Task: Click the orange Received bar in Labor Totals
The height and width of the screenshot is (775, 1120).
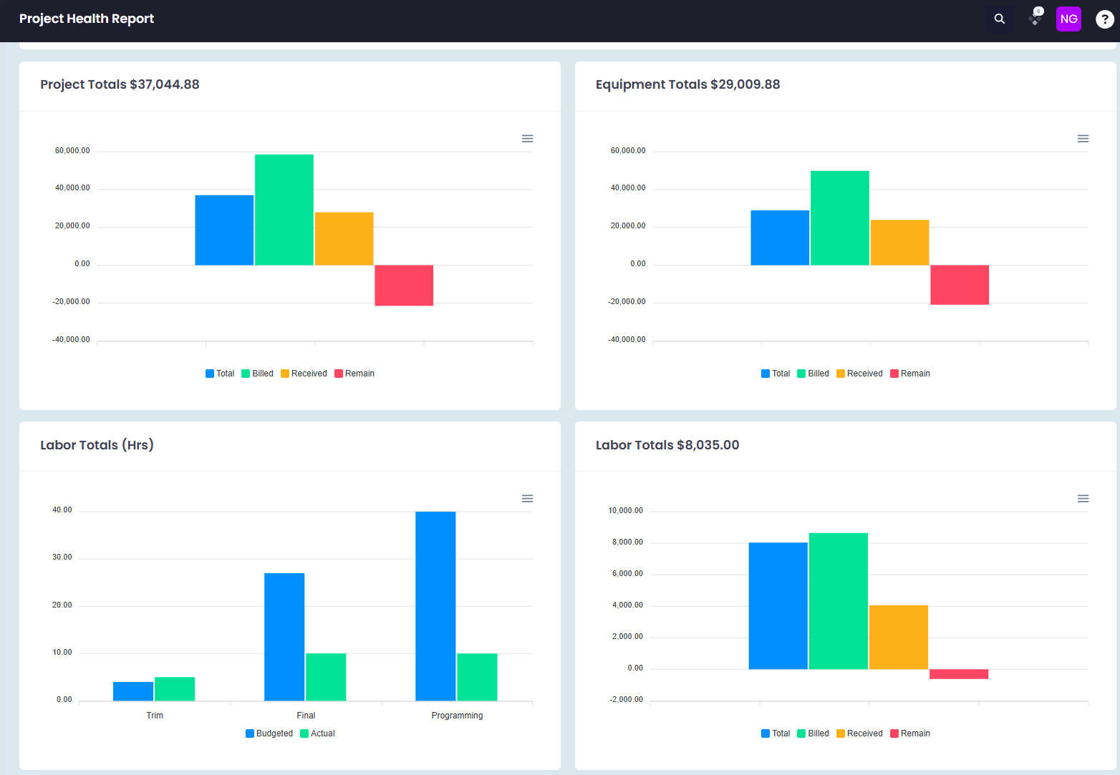Action: tap(899, 638)
